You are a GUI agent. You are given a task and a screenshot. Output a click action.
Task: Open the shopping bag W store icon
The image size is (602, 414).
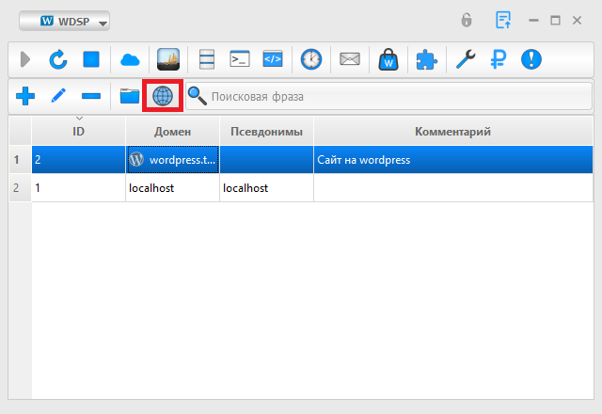[388, 59]
